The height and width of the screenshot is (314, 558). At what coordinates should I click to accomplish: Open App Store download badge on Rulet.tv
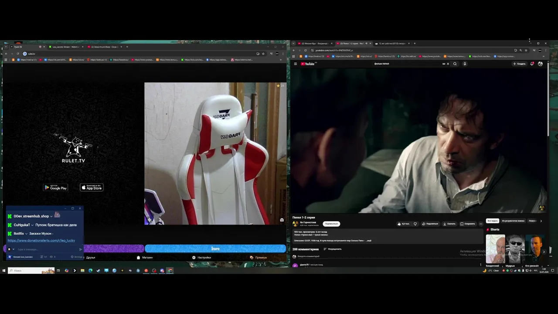coord(92,188)
